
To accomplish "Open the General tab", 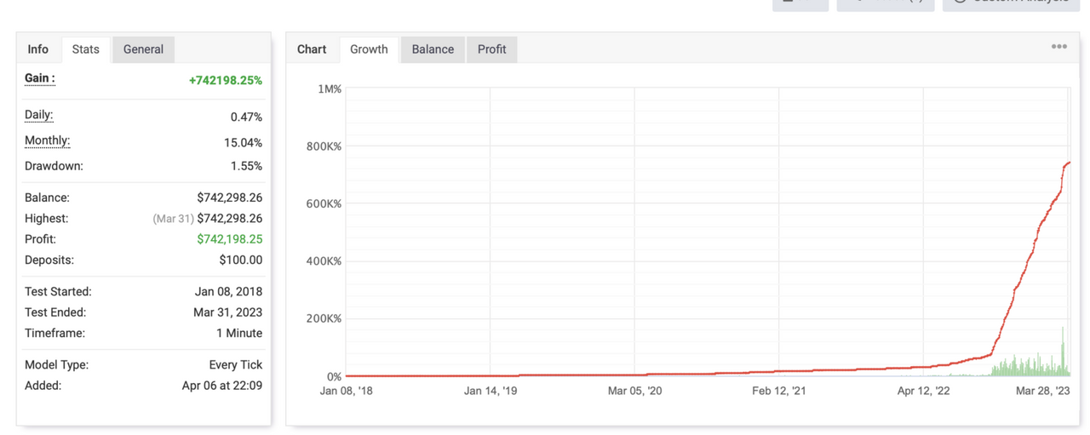I will click(143, 49).
